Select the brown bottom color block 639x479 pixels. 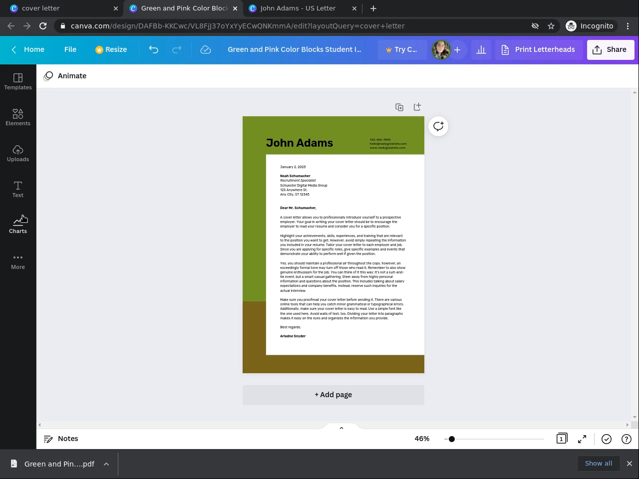pyautogui.click(x=333, y=364)
